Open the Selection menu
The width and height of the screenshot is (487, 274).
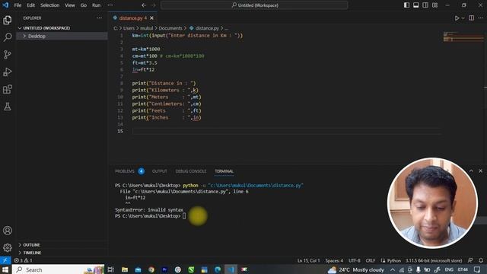pyautogui.click(x=49, y=5)
